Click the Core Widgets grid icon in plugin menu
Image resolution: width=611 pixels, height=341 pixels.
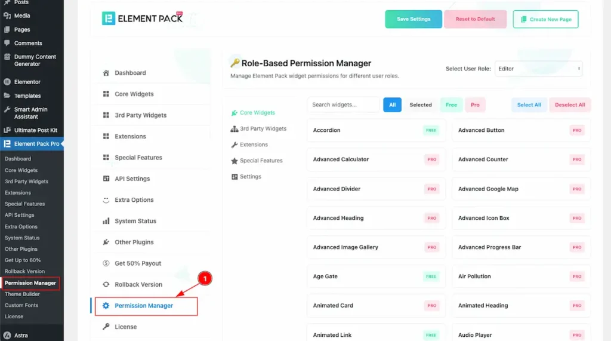point(106,94)
